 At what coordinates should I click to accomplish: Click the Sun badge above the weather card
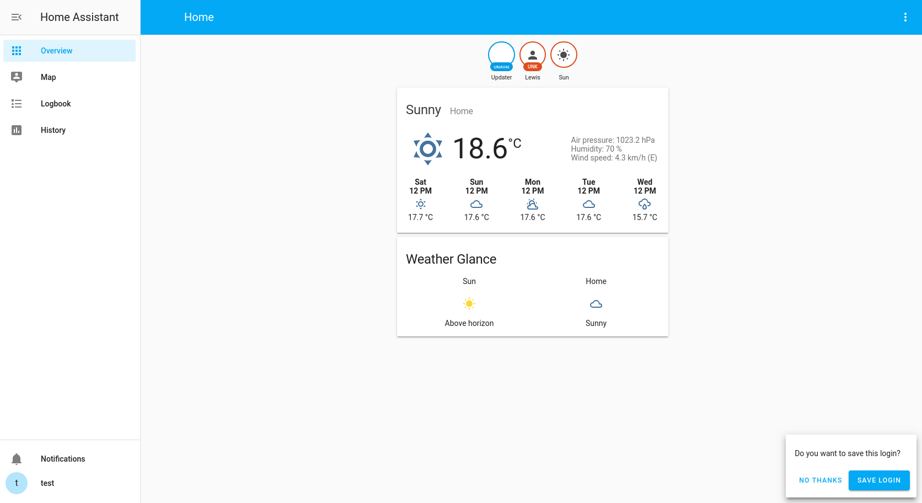pyautogui.click(x=564, y=55)
